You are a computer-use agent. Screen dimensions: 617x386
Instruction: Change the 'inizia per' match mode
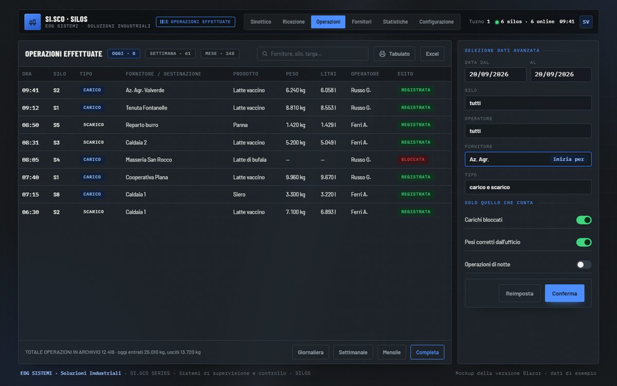(x=569, y=159)
